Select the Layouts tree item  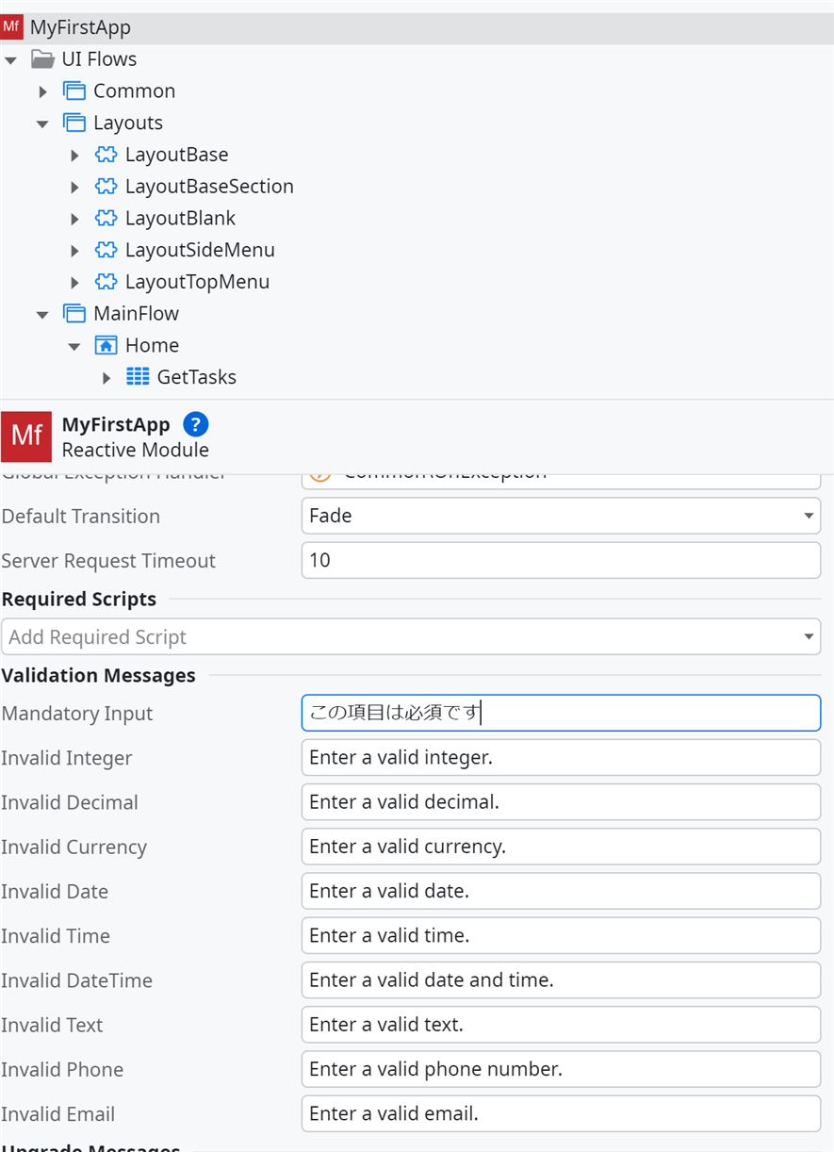pos(128,123)
